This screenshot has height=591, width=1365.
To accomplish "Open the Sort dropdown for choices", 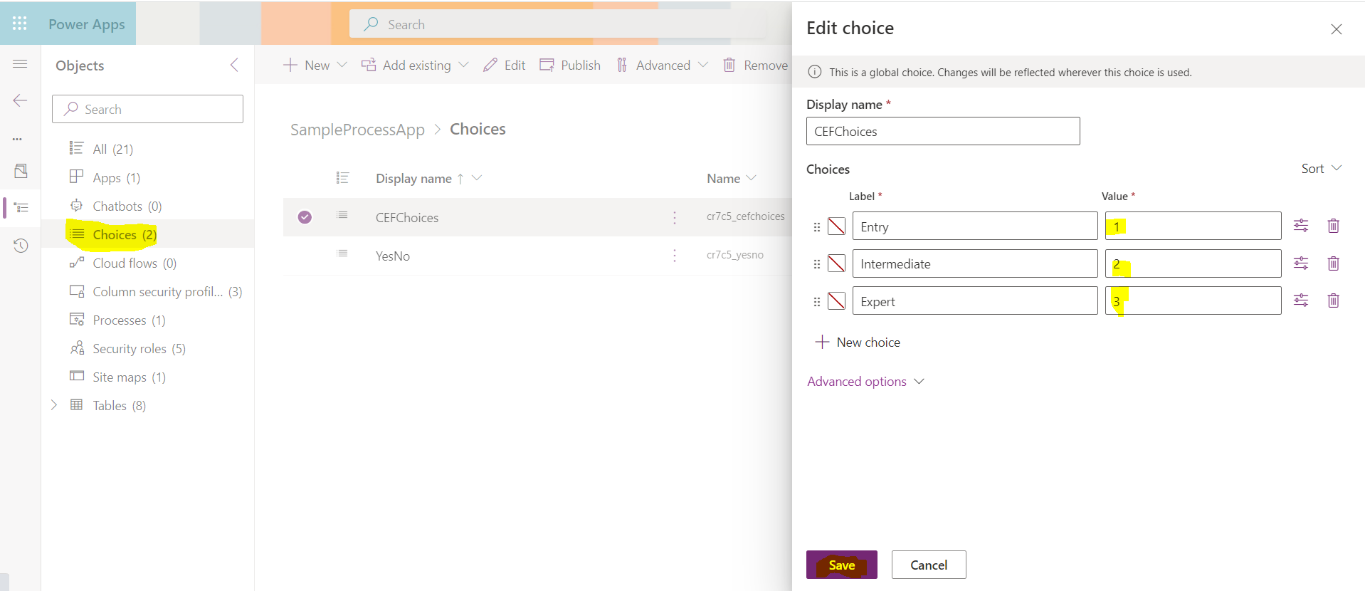I will (x=1321, y=169).
